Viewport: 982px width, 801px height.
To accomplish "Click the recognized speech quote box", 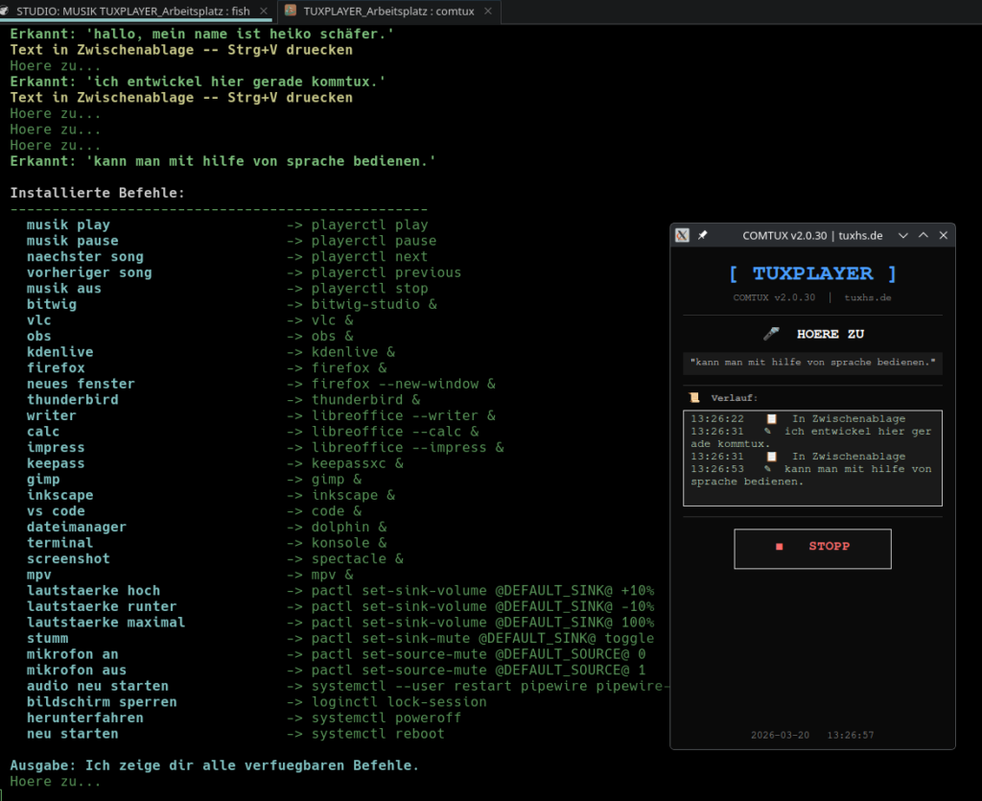I will coord(812,363).
